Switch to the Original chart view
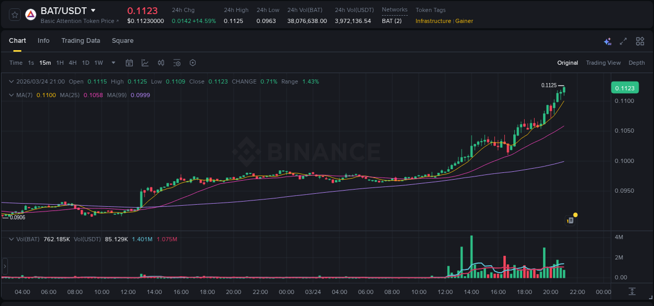The image size is (654, 306). click(x=568, y=63)
